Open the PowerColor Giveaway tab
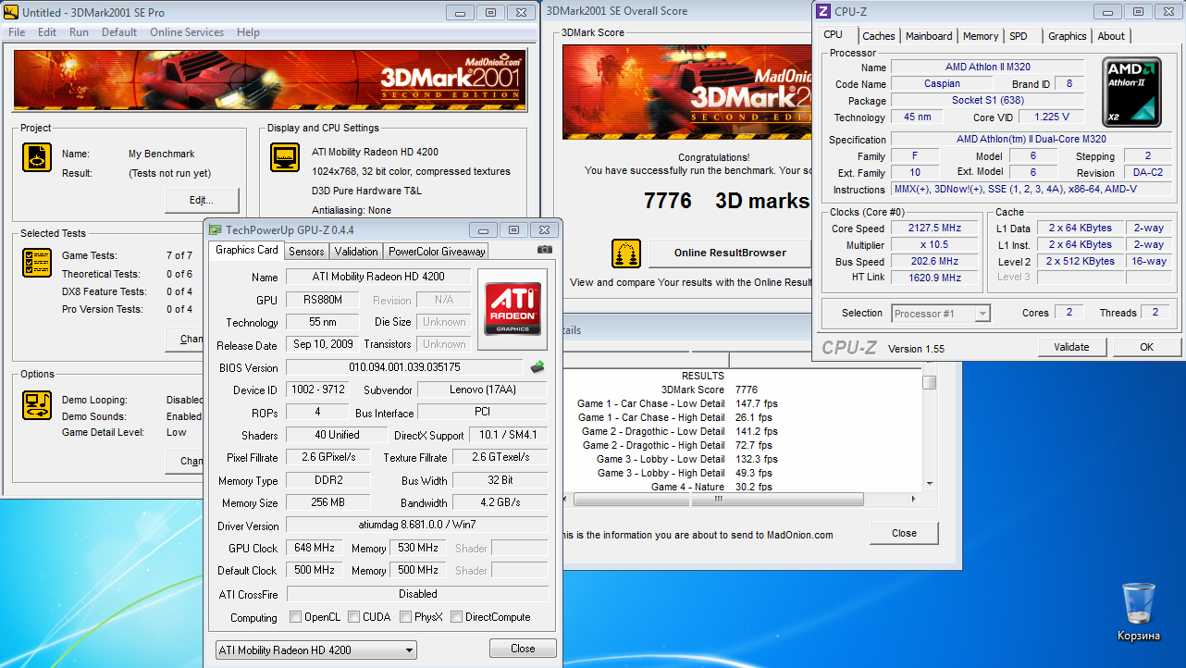1186x668 pixels. pyautogui.click(x=437, y=252)
